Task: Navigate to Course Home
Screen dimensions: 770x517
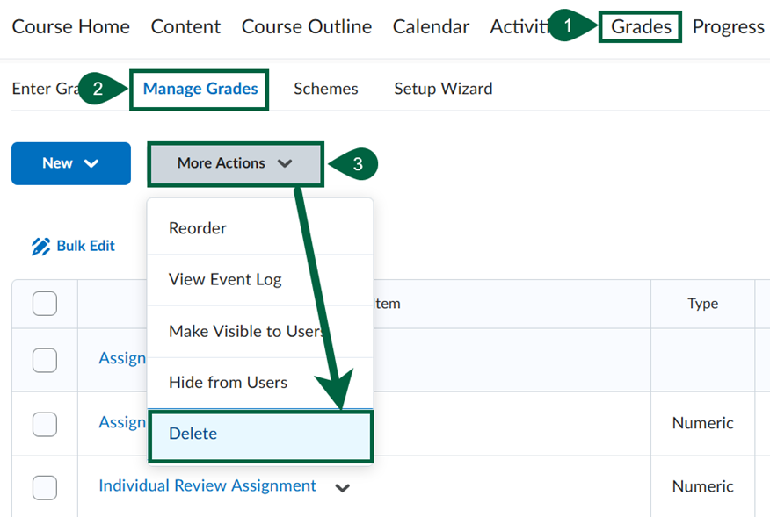Action: (x=70, y=26)
